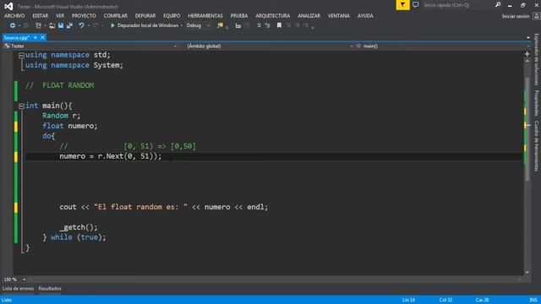Image resolution: width=541 pixels, height=304 pixels.
Task: Open the Cuadro de herramientas side tab
Action: pyautogui.click(x=537, y=145)
